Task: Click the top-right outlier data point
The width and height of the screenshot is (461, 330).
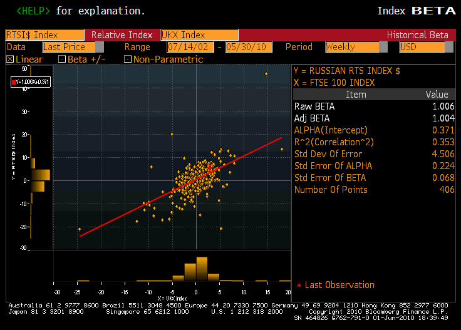Action: click(x=266, y=74)
